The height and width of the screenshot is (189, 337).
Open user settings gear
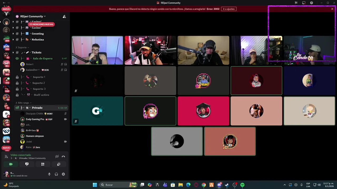63,174
